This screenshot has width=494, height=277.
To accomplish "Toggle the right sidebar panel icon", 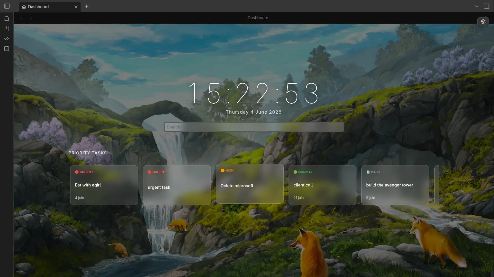I will (487, 6).
